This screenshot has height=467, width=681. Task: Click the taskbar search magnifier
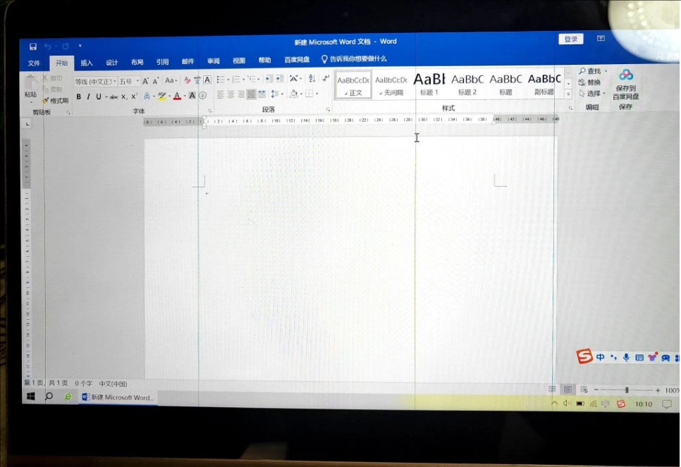[x=49, y=397]
